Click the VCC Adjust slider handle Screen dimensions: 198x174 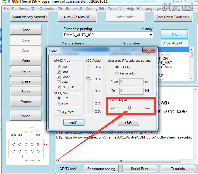pos(89,78)
